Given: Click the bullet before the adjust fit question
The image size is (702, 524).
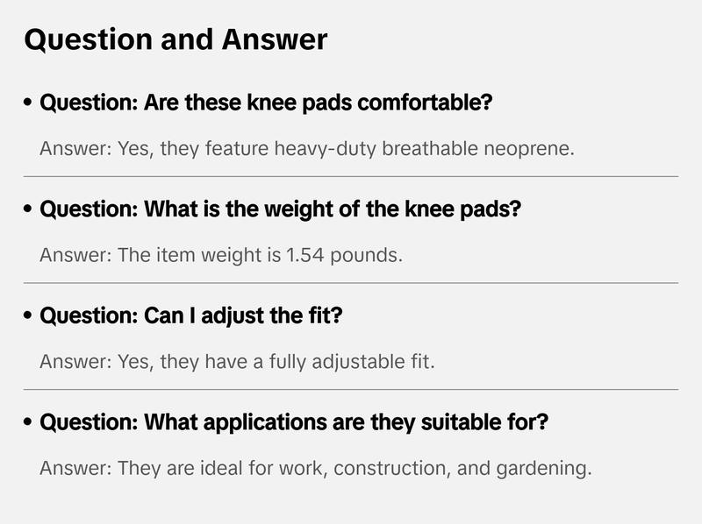Looking at the screenshot, I should 29,316.
